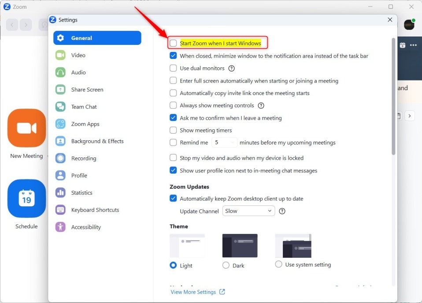Check Enter full screen automatically option
This screenshot has width=422, height=303.
coord(173,80)
